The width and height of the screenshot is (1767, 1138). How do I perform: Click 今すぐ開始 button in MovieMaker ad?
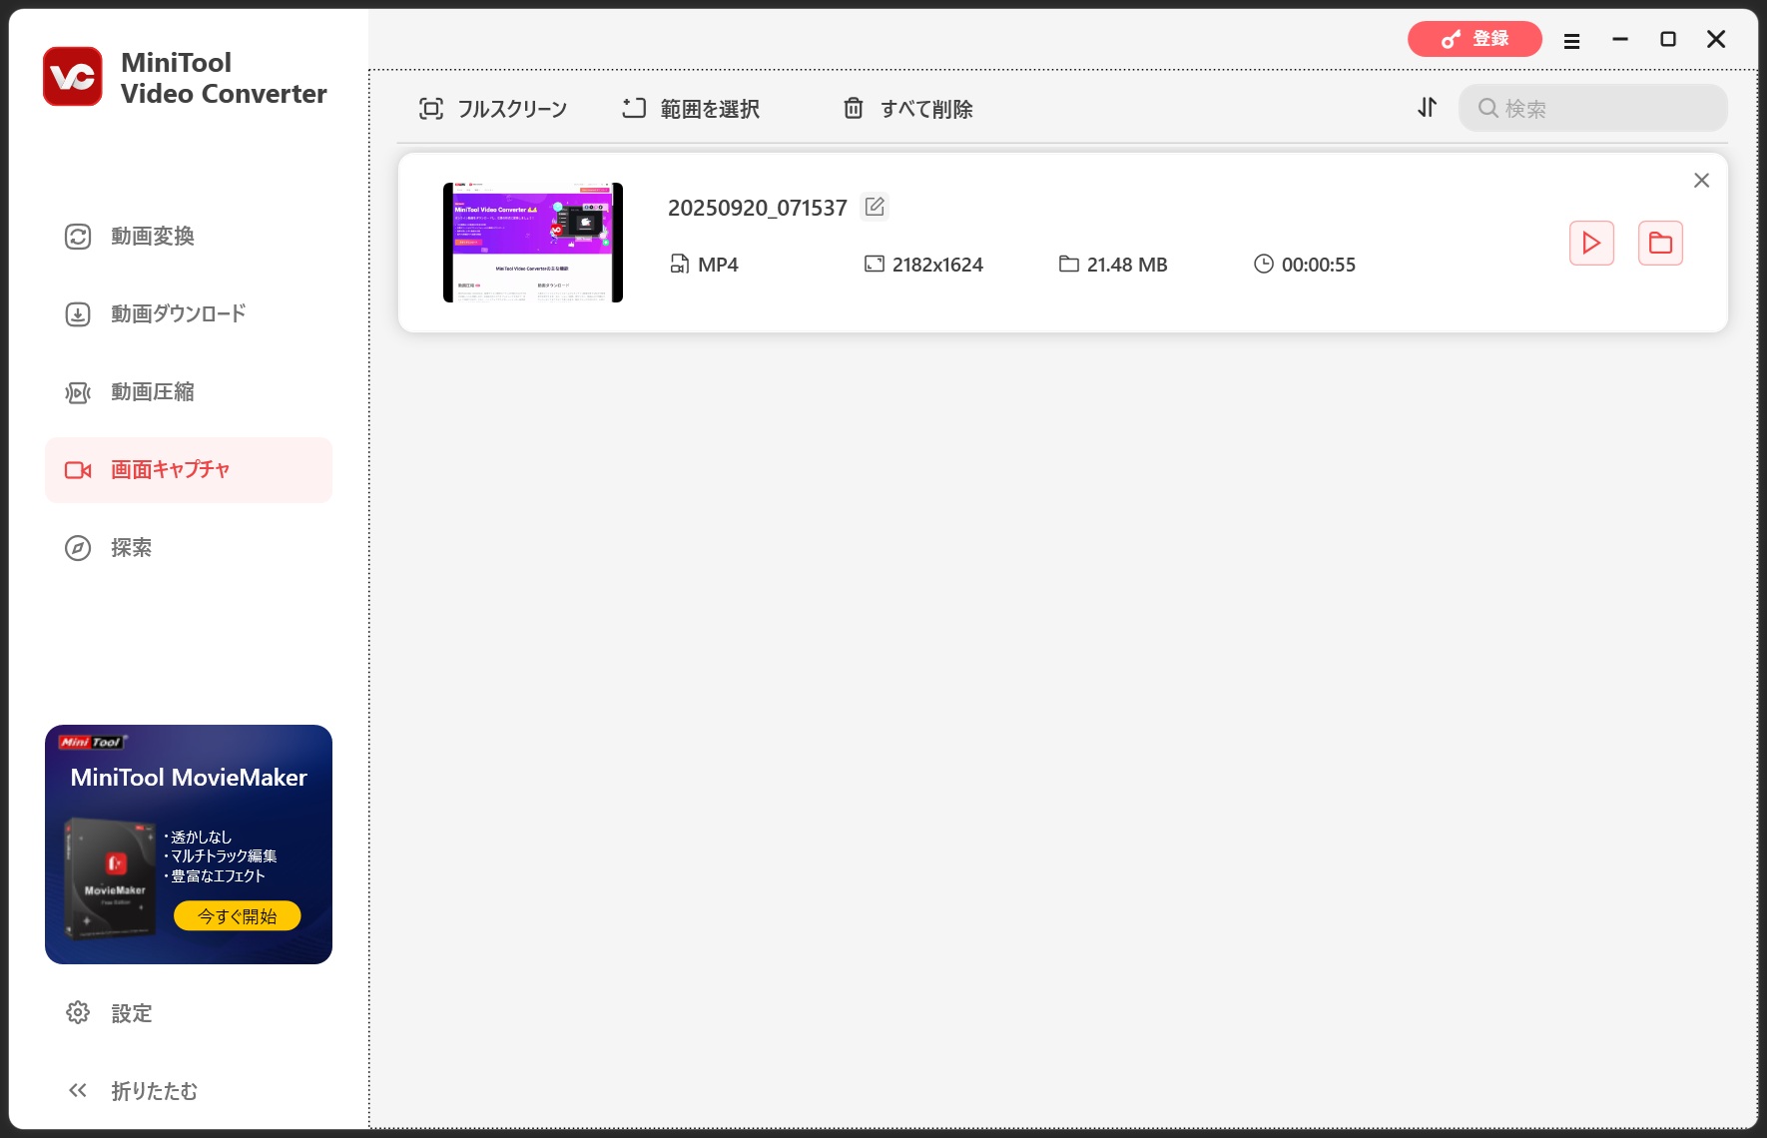(x=238, y=916)
